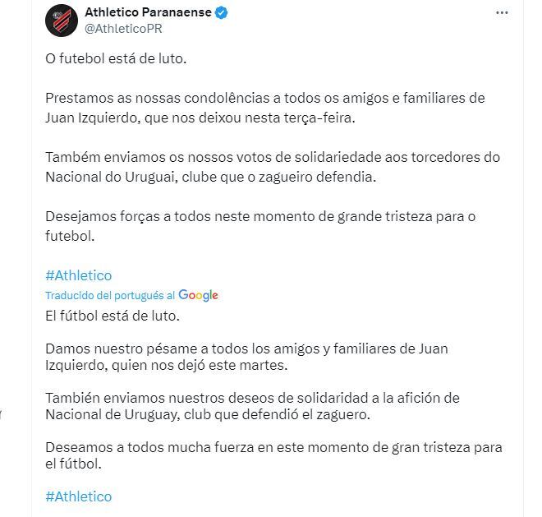The width and height of the screenshot is (542, 517).
Task: Open the three-dot more options menu
Action: tap(503, 13)
